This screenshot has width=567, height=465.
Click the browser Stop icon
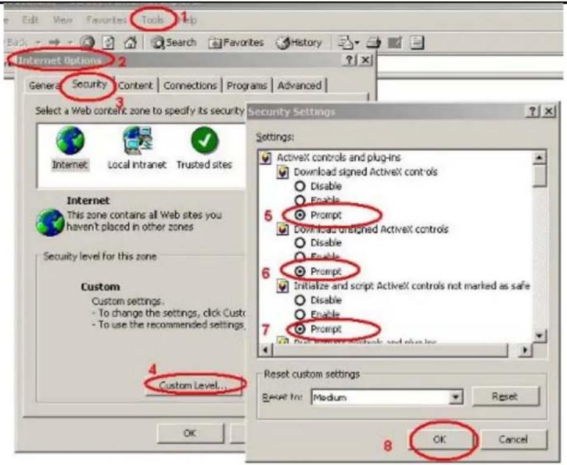87,43
